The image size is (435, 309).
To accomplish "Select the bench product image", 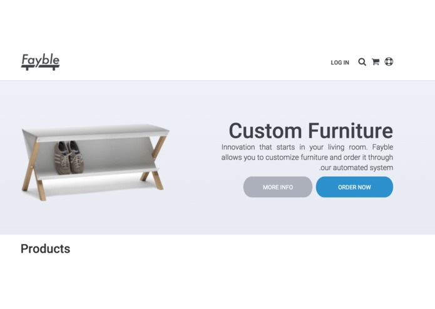I will (x=95, y=162).
